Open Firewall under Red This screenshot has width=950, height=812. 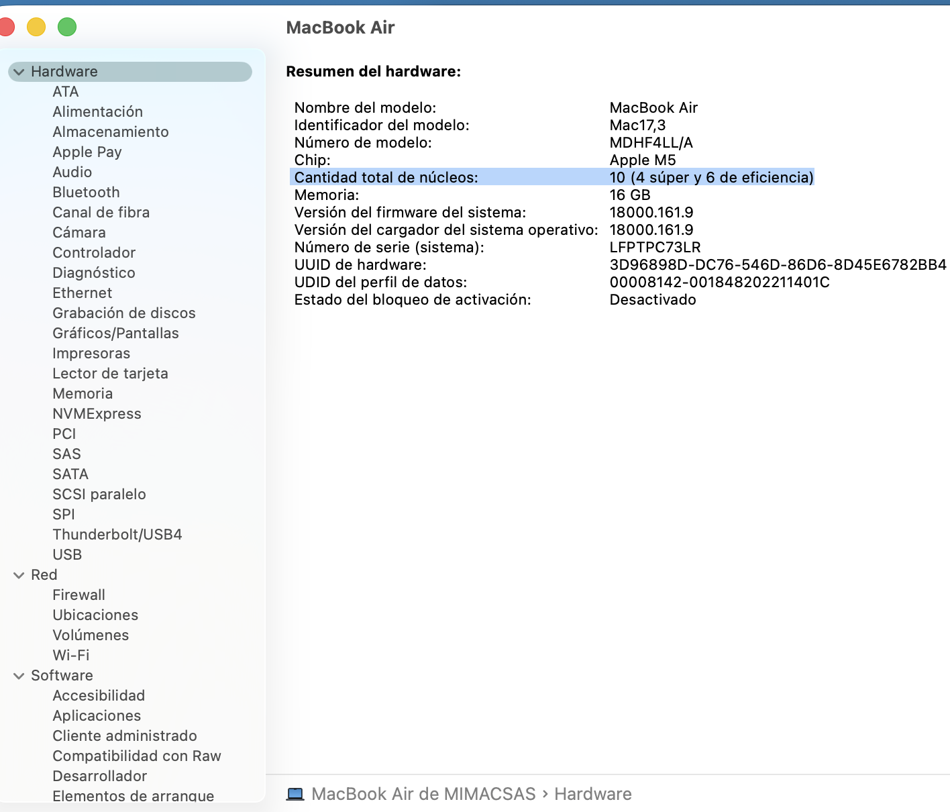tap(79, 595)
